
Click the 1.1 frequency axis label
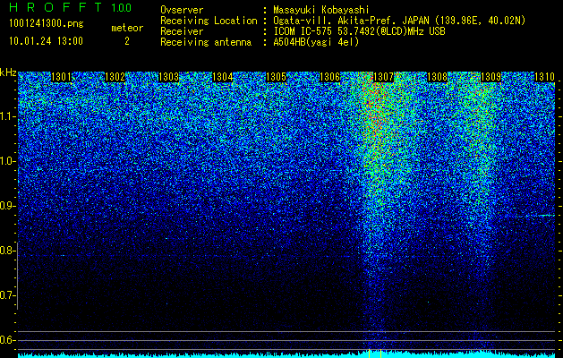pos(7,116)
